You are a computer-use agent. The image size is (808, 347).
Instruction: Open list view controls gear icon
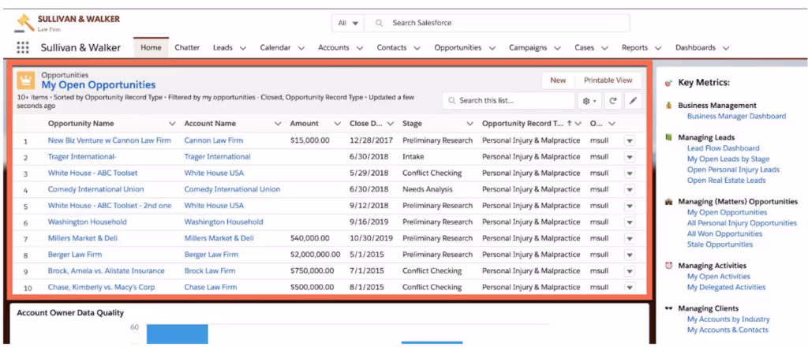tap(589, 102)
